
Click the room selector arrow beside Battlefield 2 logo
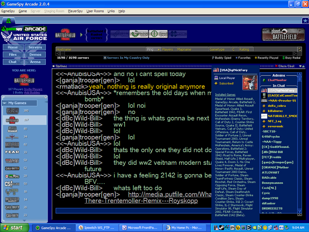pyautogui.click(x=82, y=35)
